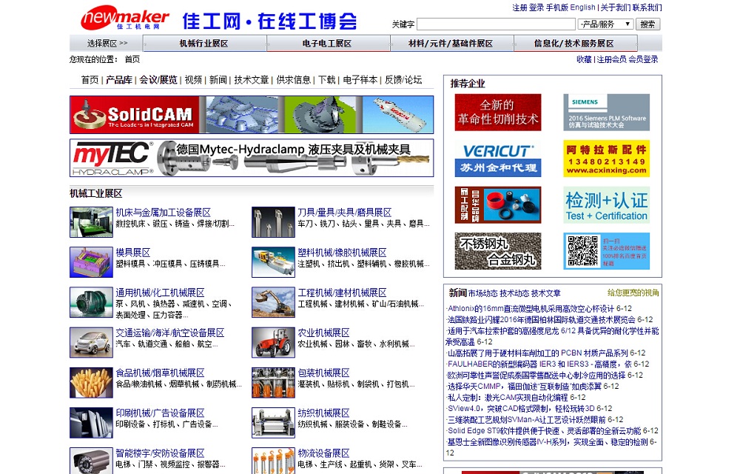Select the 信息化/技术服务展区 tab

point(574,44)
